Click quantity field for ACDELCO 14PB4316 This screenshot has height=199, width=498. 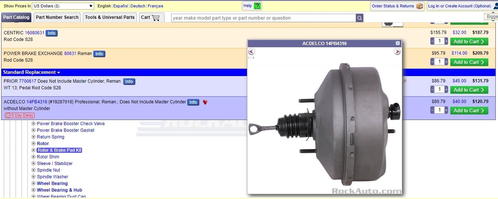pos(439,110)
